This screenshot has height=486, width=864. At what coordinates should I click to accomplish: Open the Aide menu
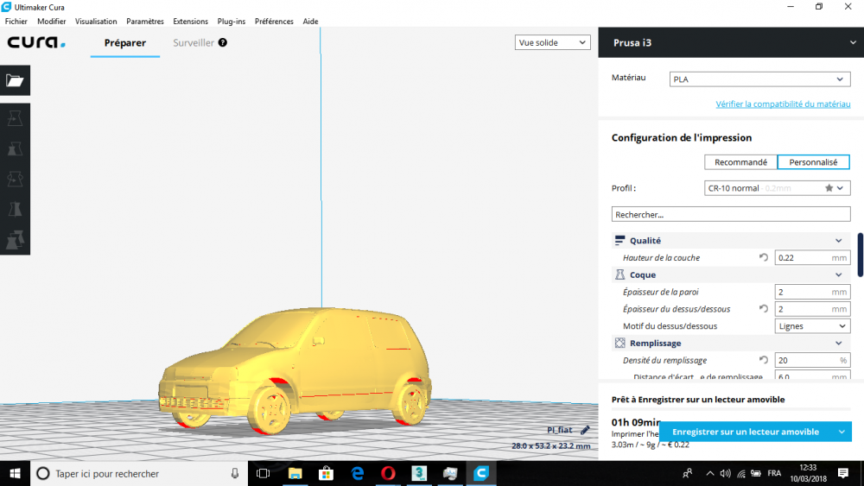point(310,21)
